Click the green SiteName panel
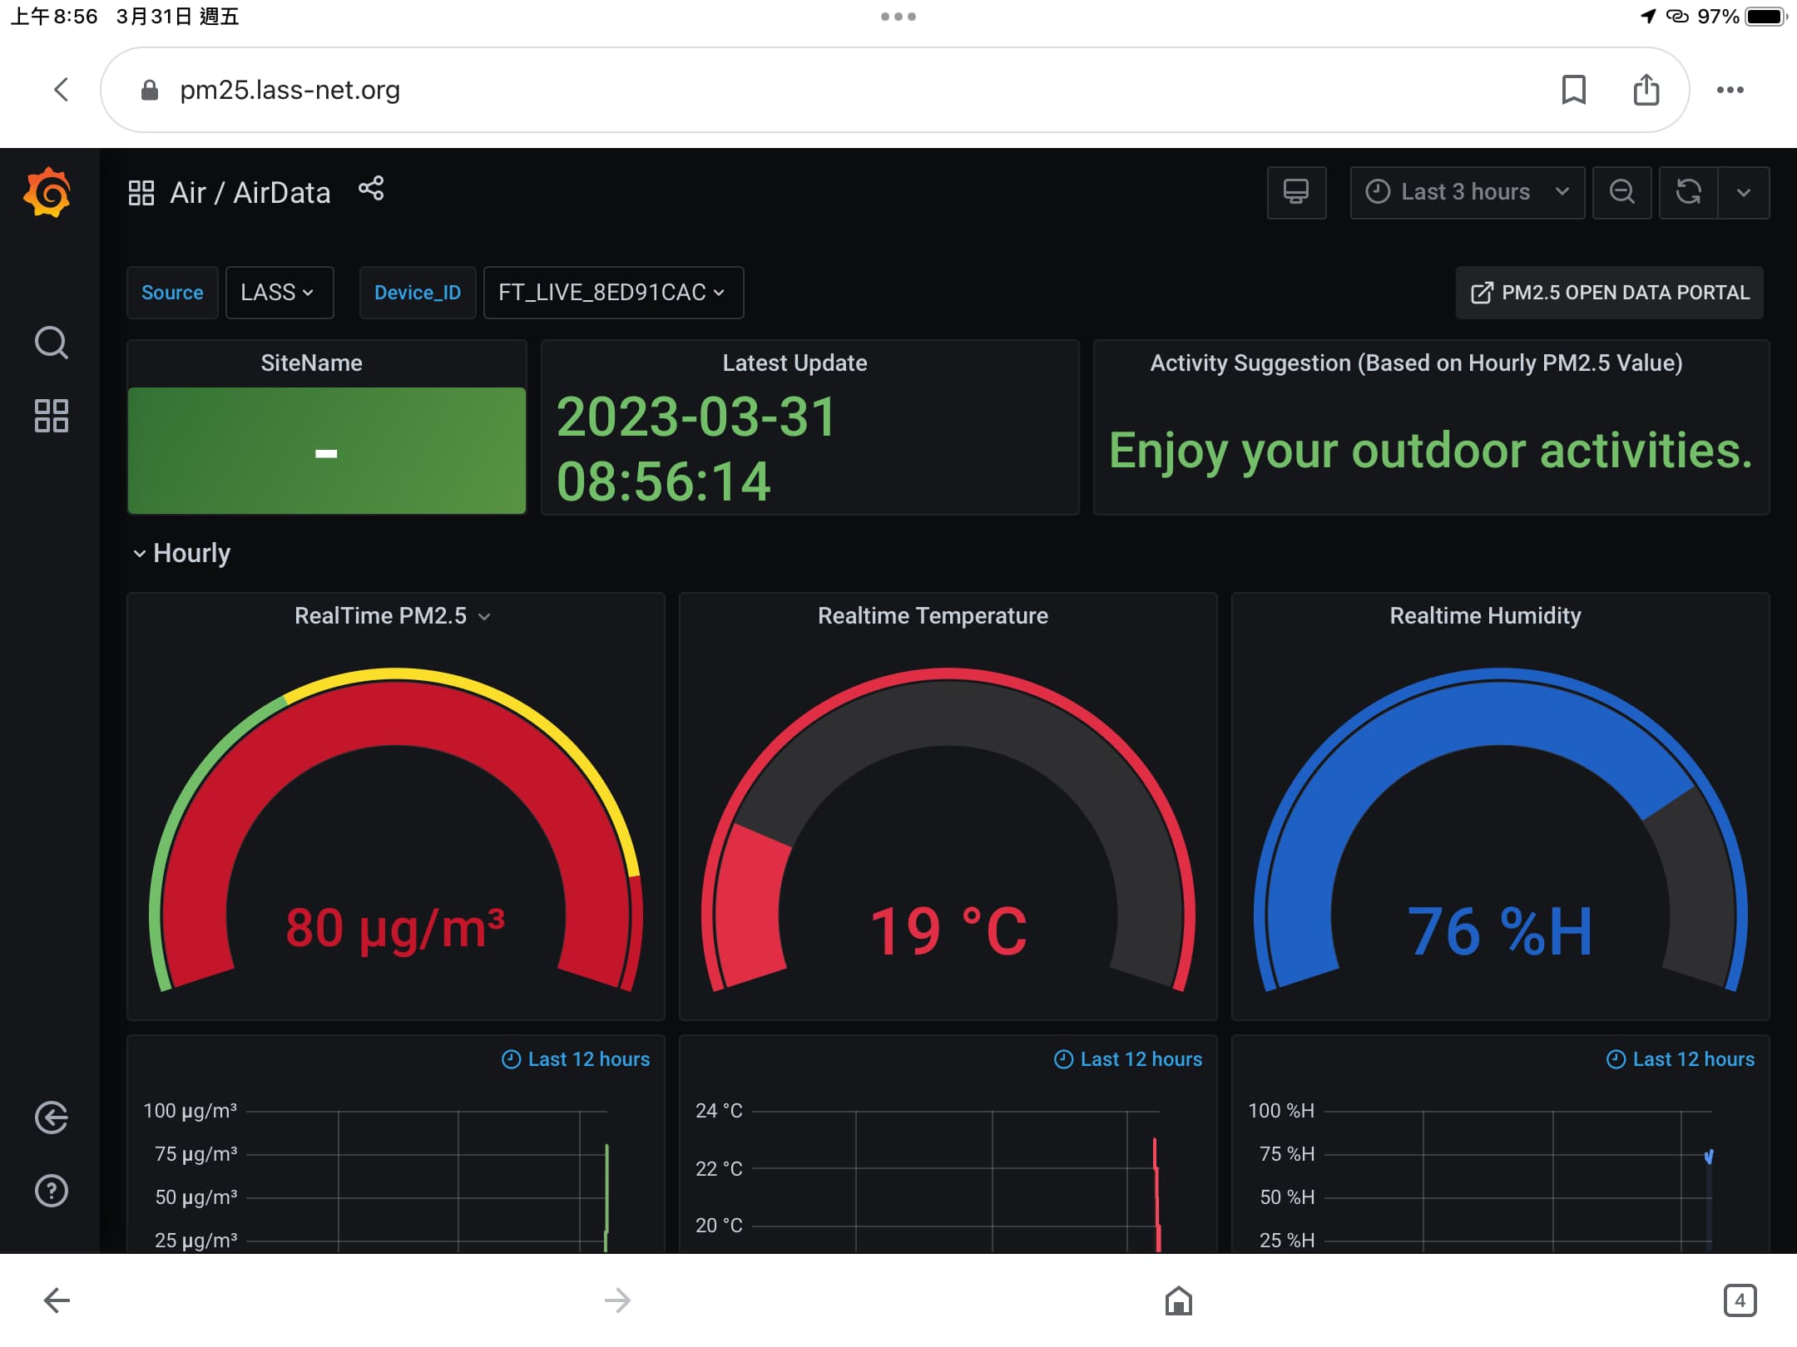 (x=326, y=451)
